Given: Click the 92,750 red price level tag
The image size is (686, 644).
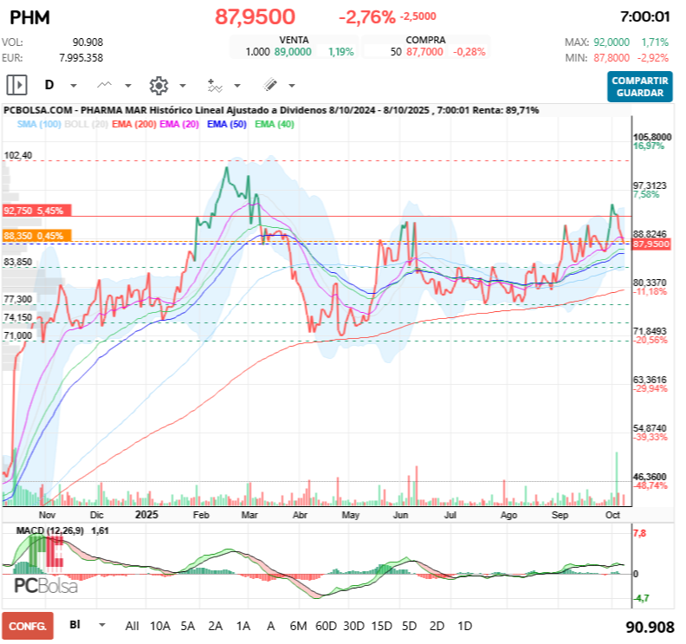Looking at the screenshot, I should click(36, 211).
